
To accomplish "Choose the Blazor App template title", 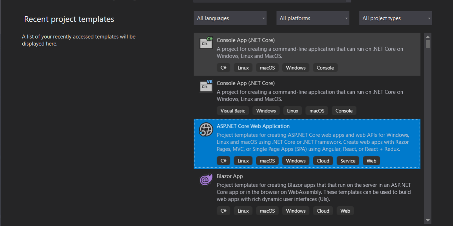I will pos(230,176).
